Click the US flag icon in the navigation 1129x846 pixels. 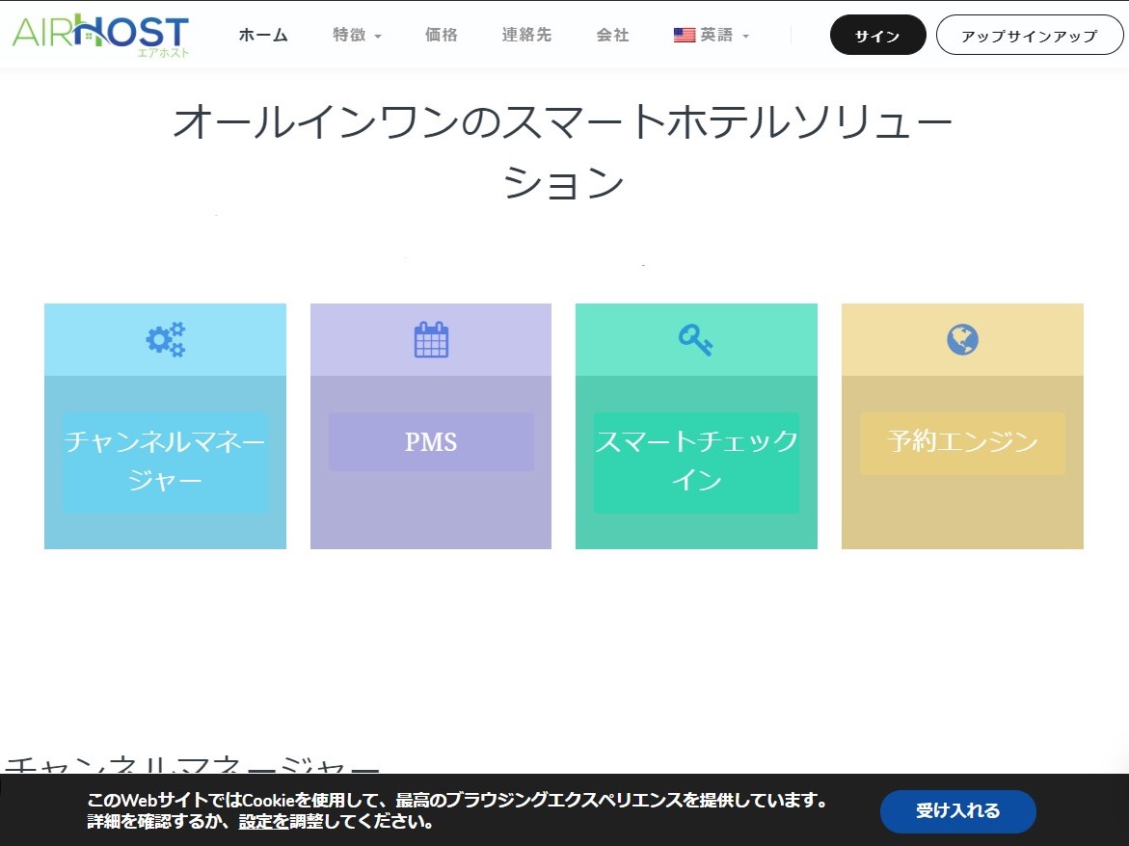tap(685, 34)
